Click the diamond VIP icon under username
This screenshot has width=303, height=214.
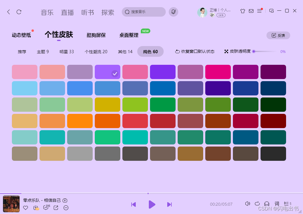click(x=213, y=15)
